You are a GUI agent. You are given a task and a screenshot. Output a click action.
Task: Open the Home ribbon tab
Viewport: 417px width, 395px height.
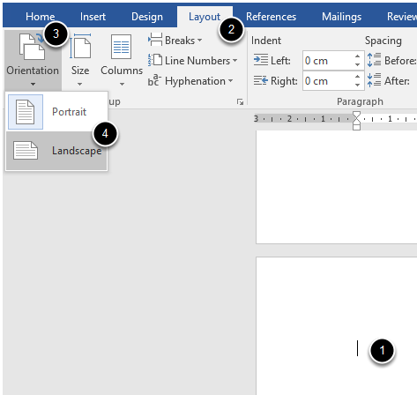coord(40,17)
